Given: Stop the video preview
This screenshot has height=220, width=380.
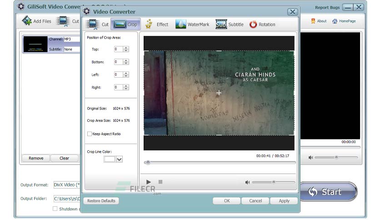Looking at the screenshot, I should click(160, 182).
